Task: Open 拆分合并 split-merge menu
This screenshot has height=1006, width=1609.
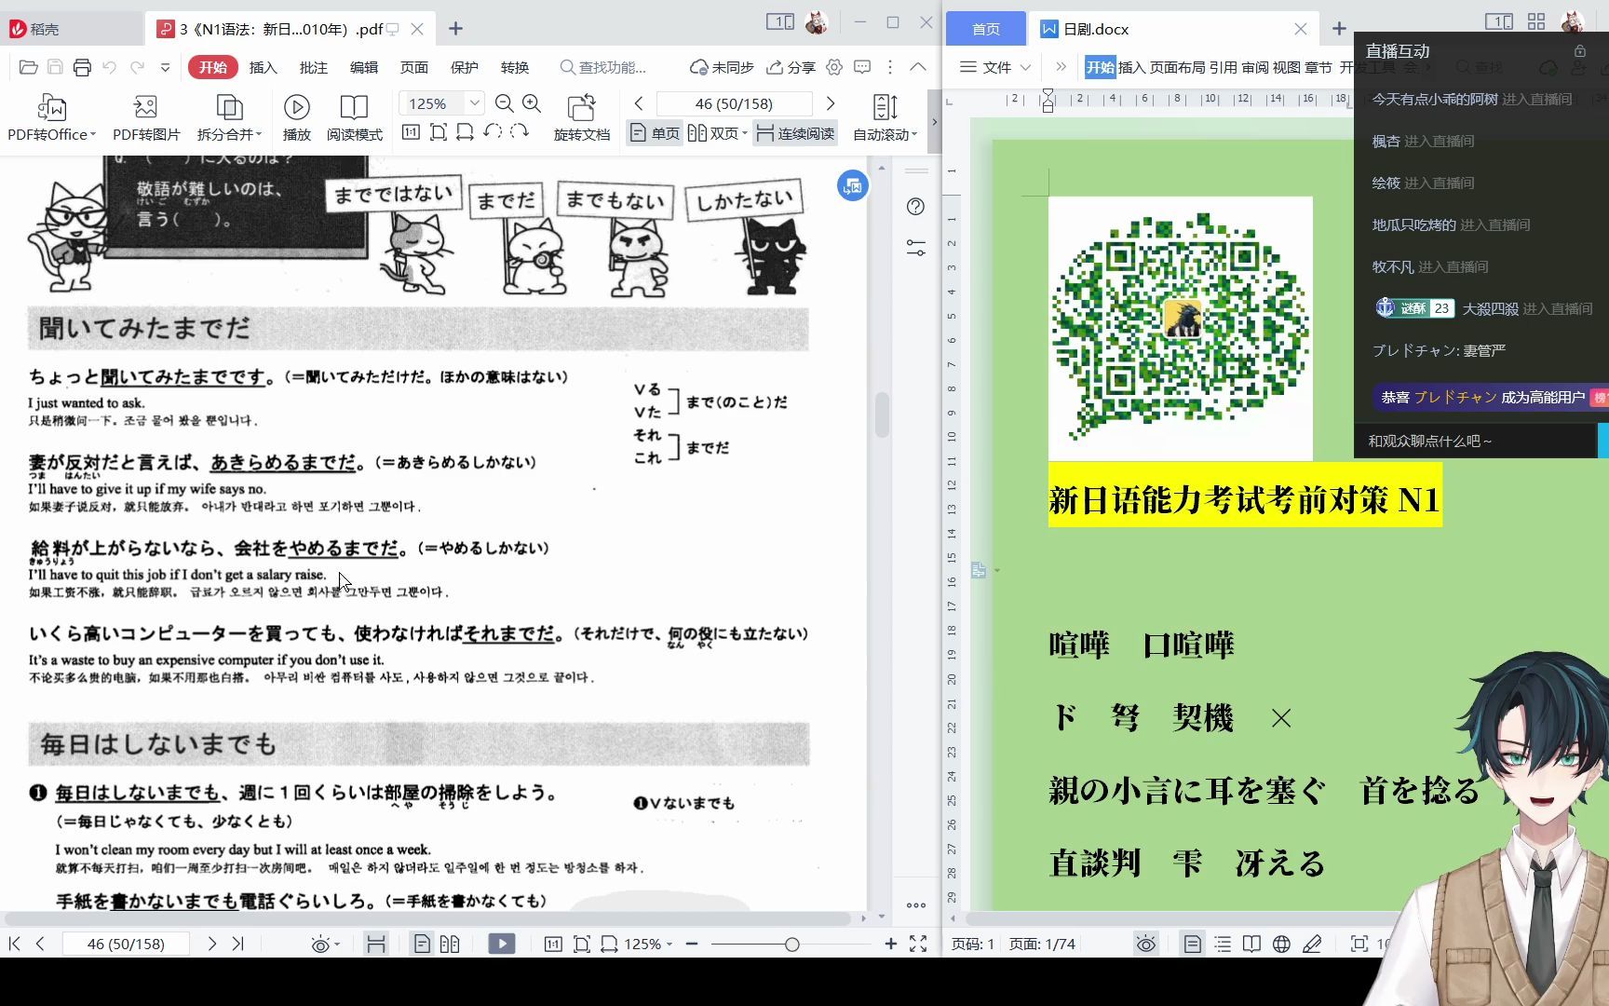Action: [229, 118]
